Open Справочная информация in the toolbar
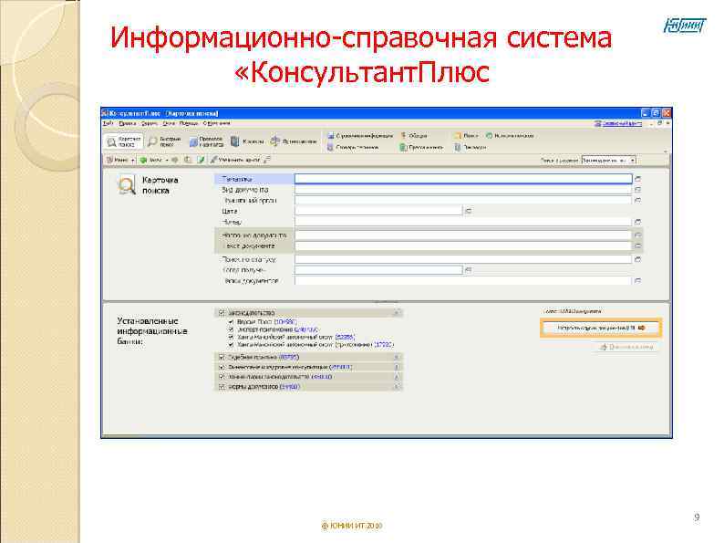The width and height of the screenshot is (724, 543). tap(359, 136)
